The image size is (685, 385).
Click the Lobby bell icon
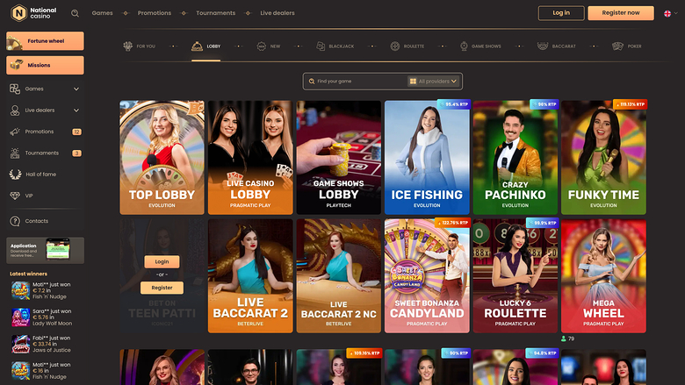(197, 46)
